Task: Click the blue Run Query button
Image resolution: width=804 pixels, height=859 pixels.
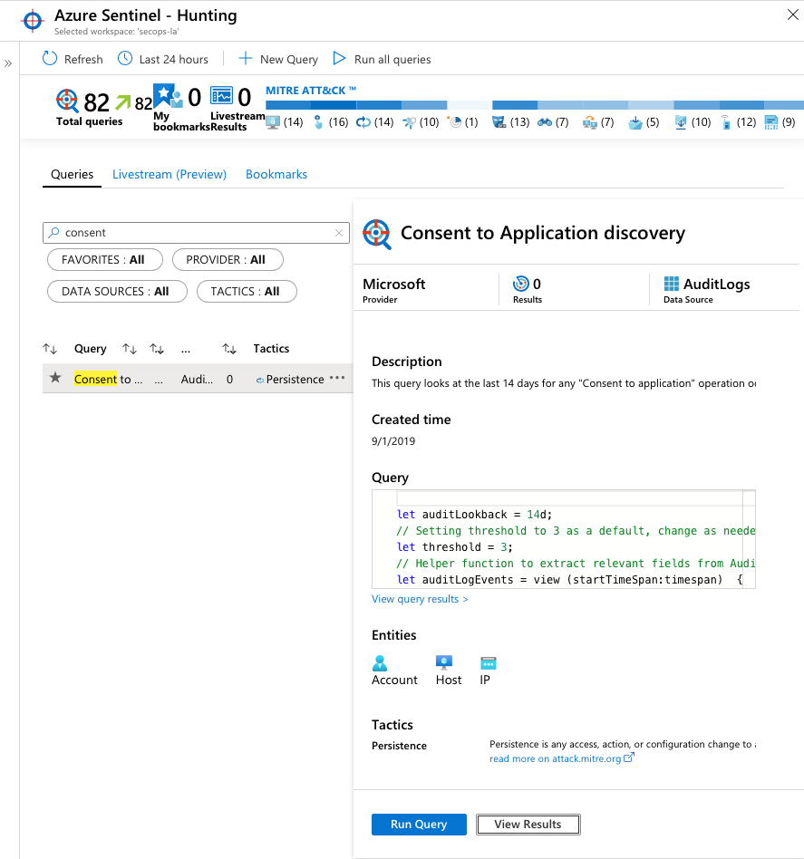Action: [420, 825]
